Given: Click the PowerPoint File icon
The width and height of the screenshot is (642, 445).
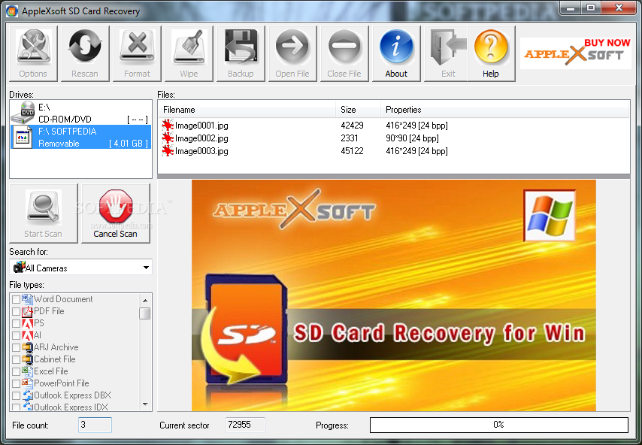Looking at the screenshot, I should [27, 383].
